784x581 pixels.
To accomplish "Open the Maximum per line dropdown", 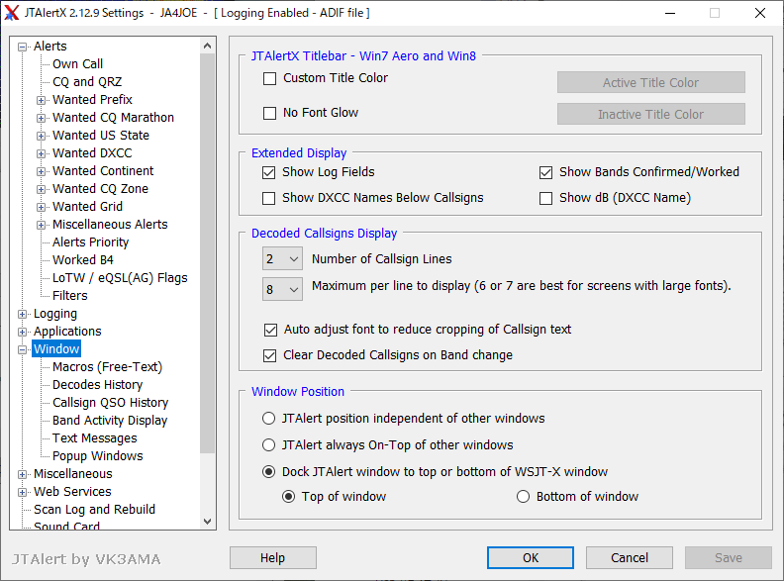I will 282,289.
